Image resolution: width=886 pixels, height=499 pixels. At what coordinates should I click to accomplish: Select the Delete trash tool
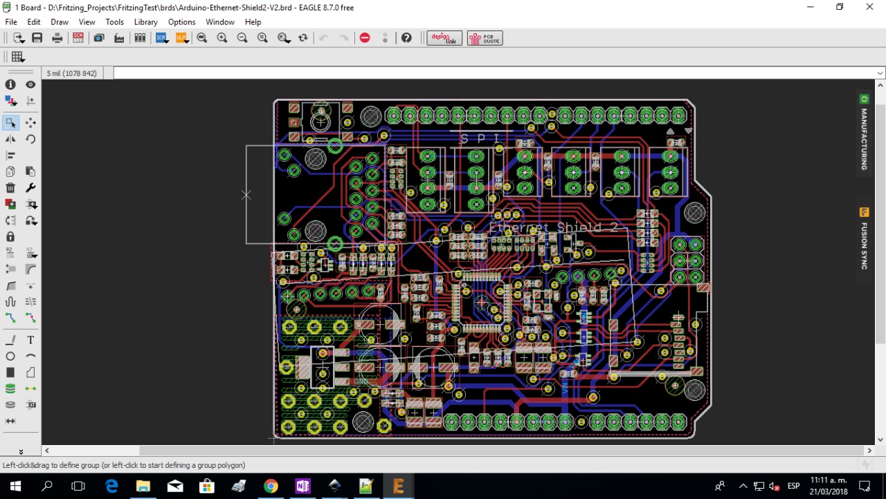click(10, 188)
